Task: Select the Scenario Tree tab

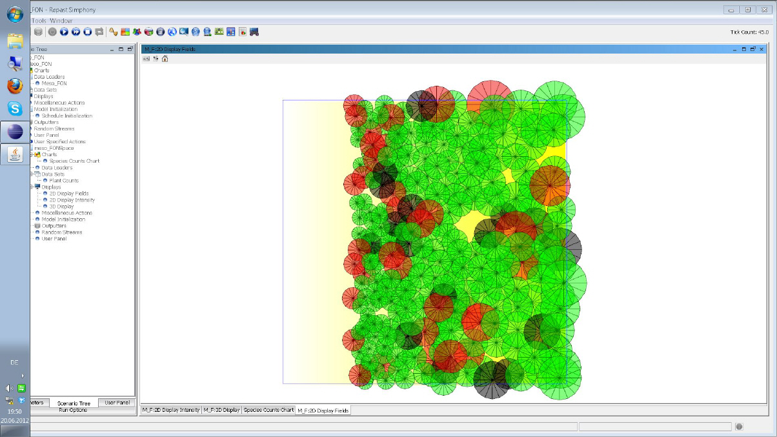Action: point(73,403)
